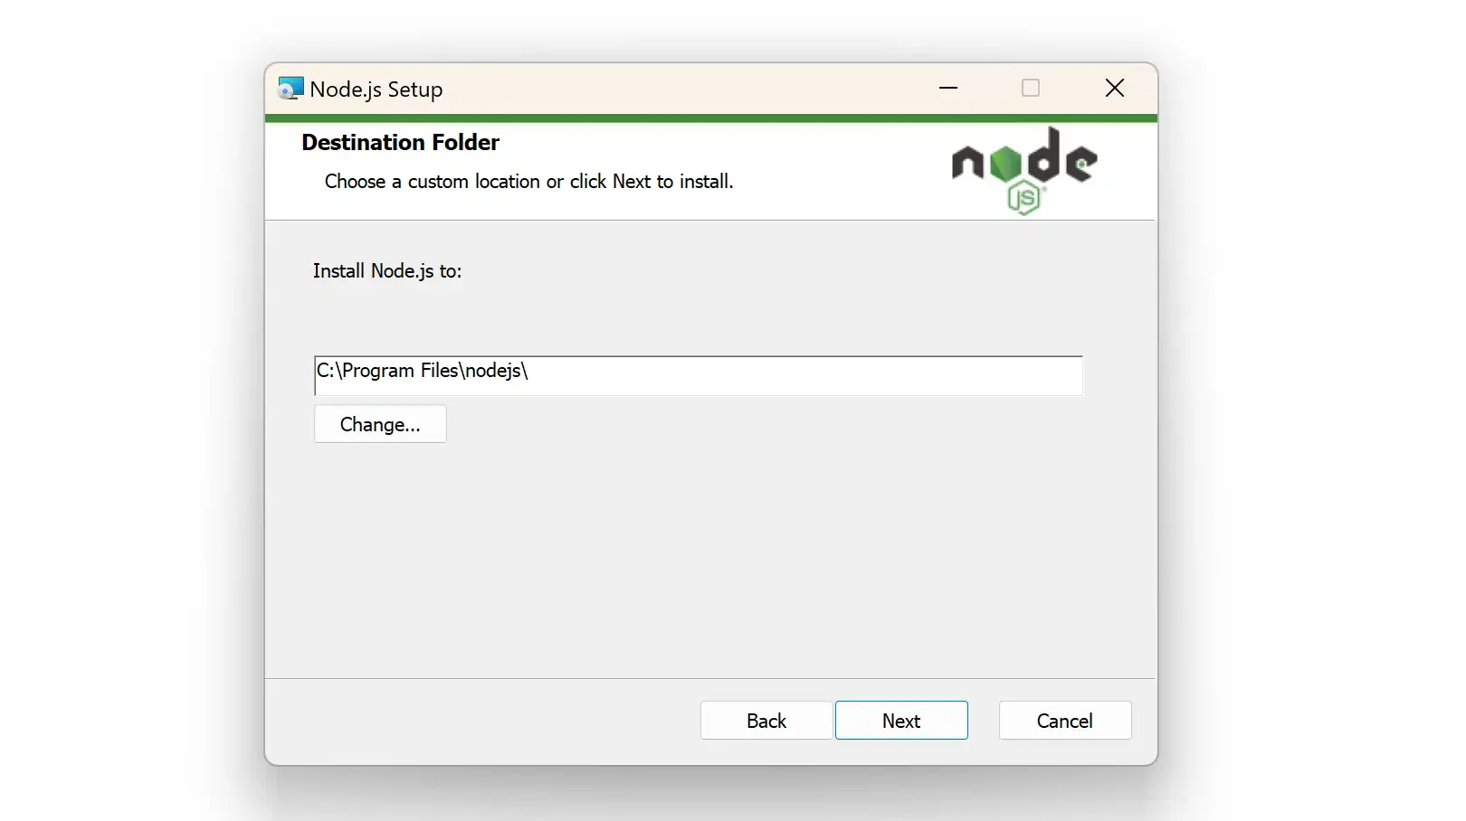Focus the install path input field
This screenshot has height=821, width=1466.
point(698,375)
